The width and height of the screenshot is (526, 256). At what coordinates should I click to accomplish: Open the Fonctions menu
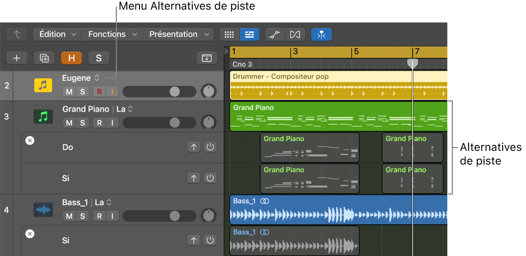tap(112, 34)
